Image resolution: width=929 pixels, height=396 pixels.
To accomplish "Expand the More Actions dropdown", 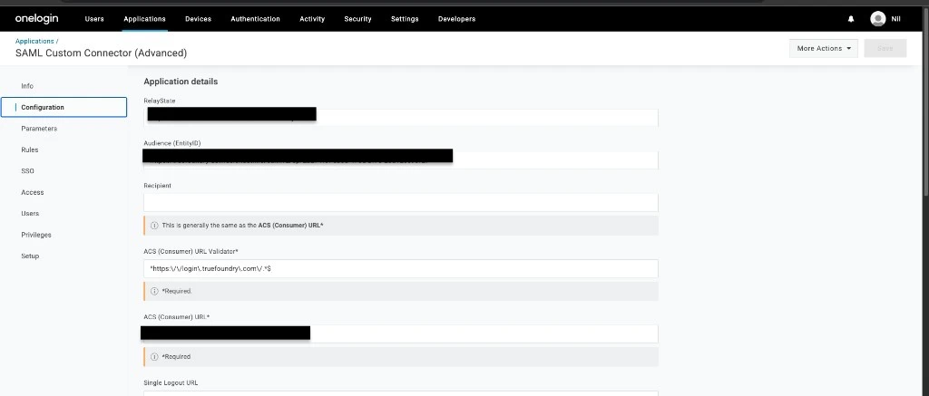I will coord(824,49).
